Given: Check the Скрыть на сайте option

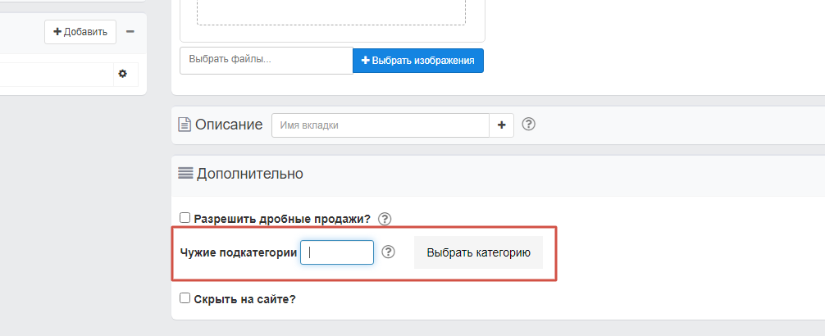Looking at the screenshot, I should pyautogui.click(x=185, y=298).
